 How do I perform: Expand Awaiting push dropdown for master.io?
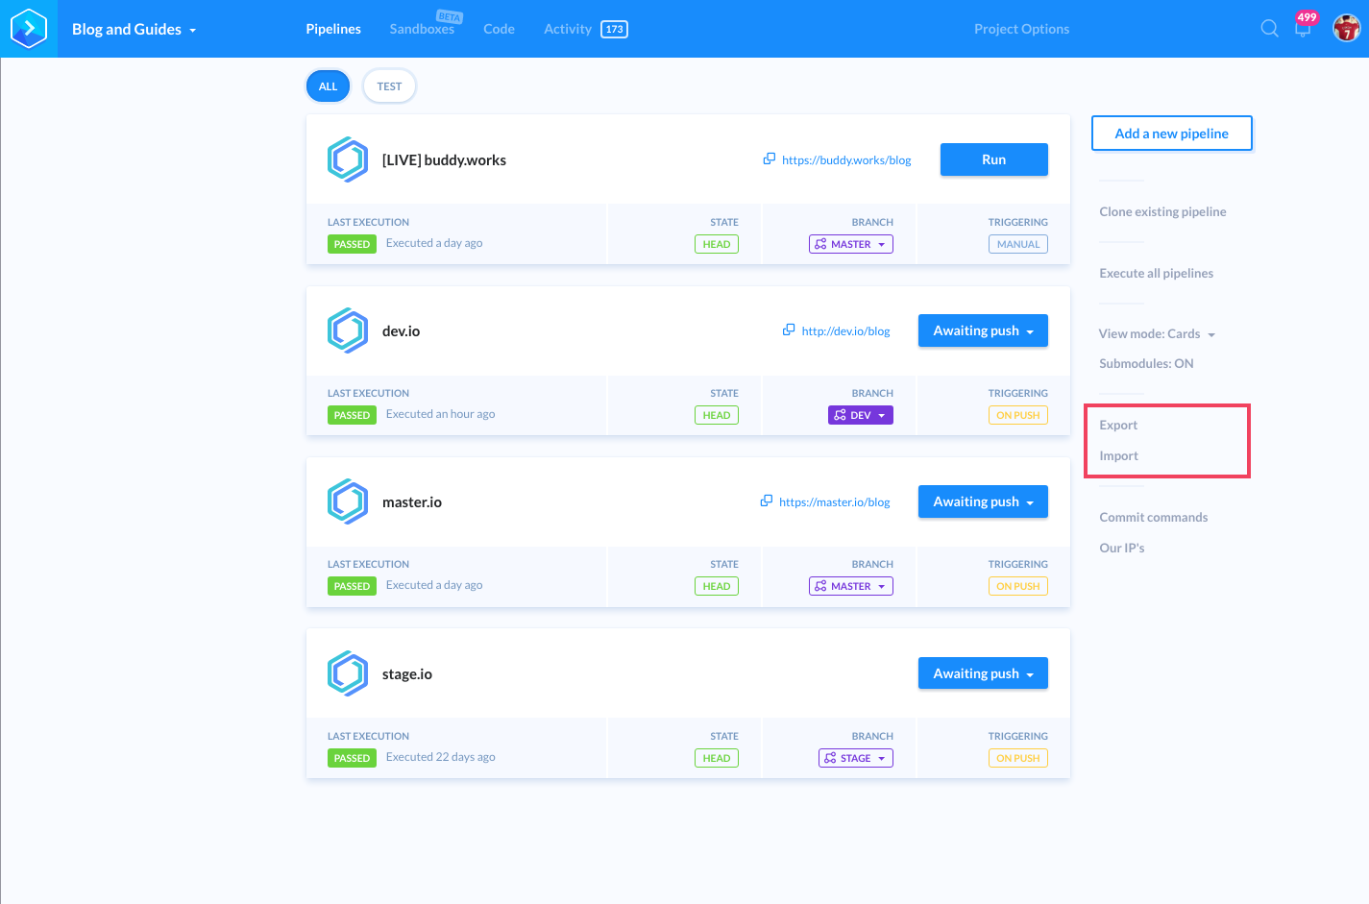tap(983, 501)
